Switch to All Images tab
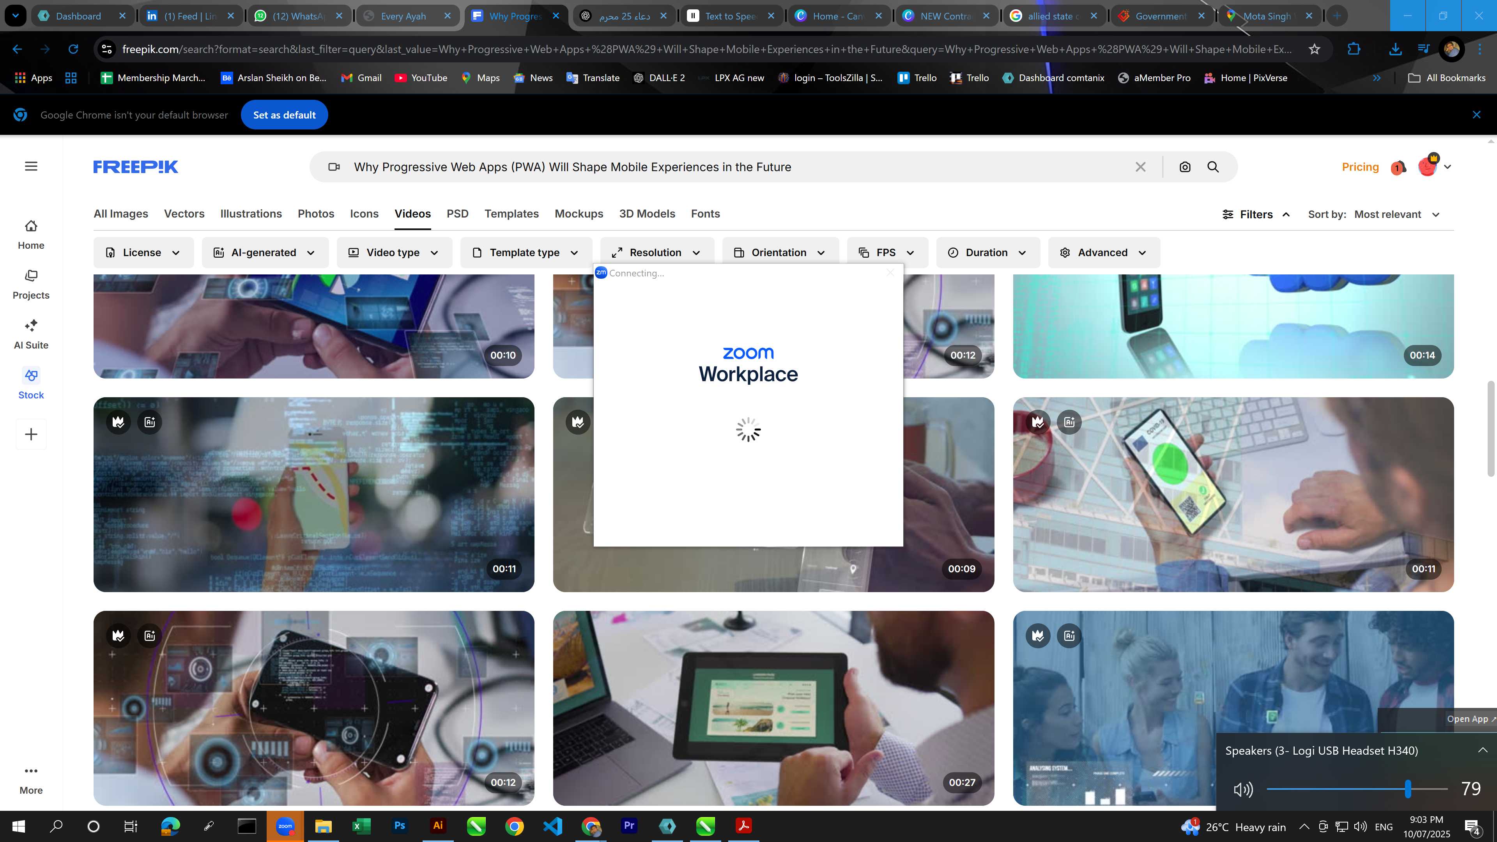 click(x=121, y=214)
